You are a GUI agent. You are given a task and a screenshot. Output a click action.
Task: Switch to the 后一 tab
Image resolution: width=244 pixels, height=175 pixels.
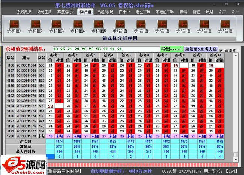[x=235, y=12]
